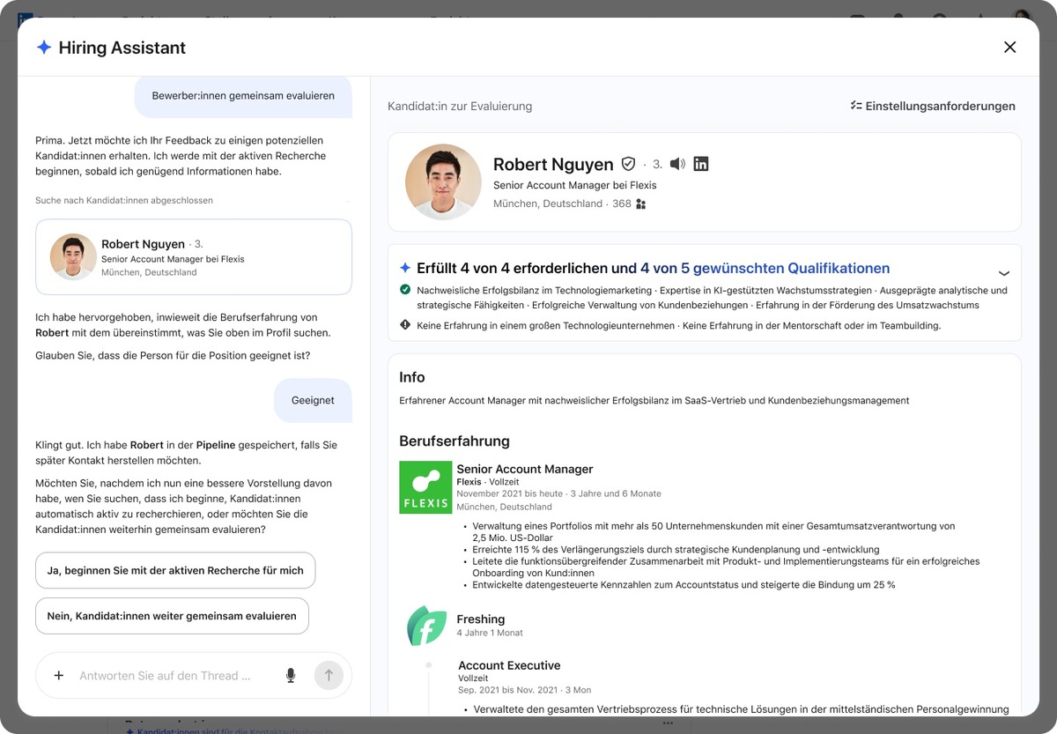Click the 'Robert Nguyen' name heading in profile
The image size is (1057, 734).
pyautogui.click(x=553, y=164)
